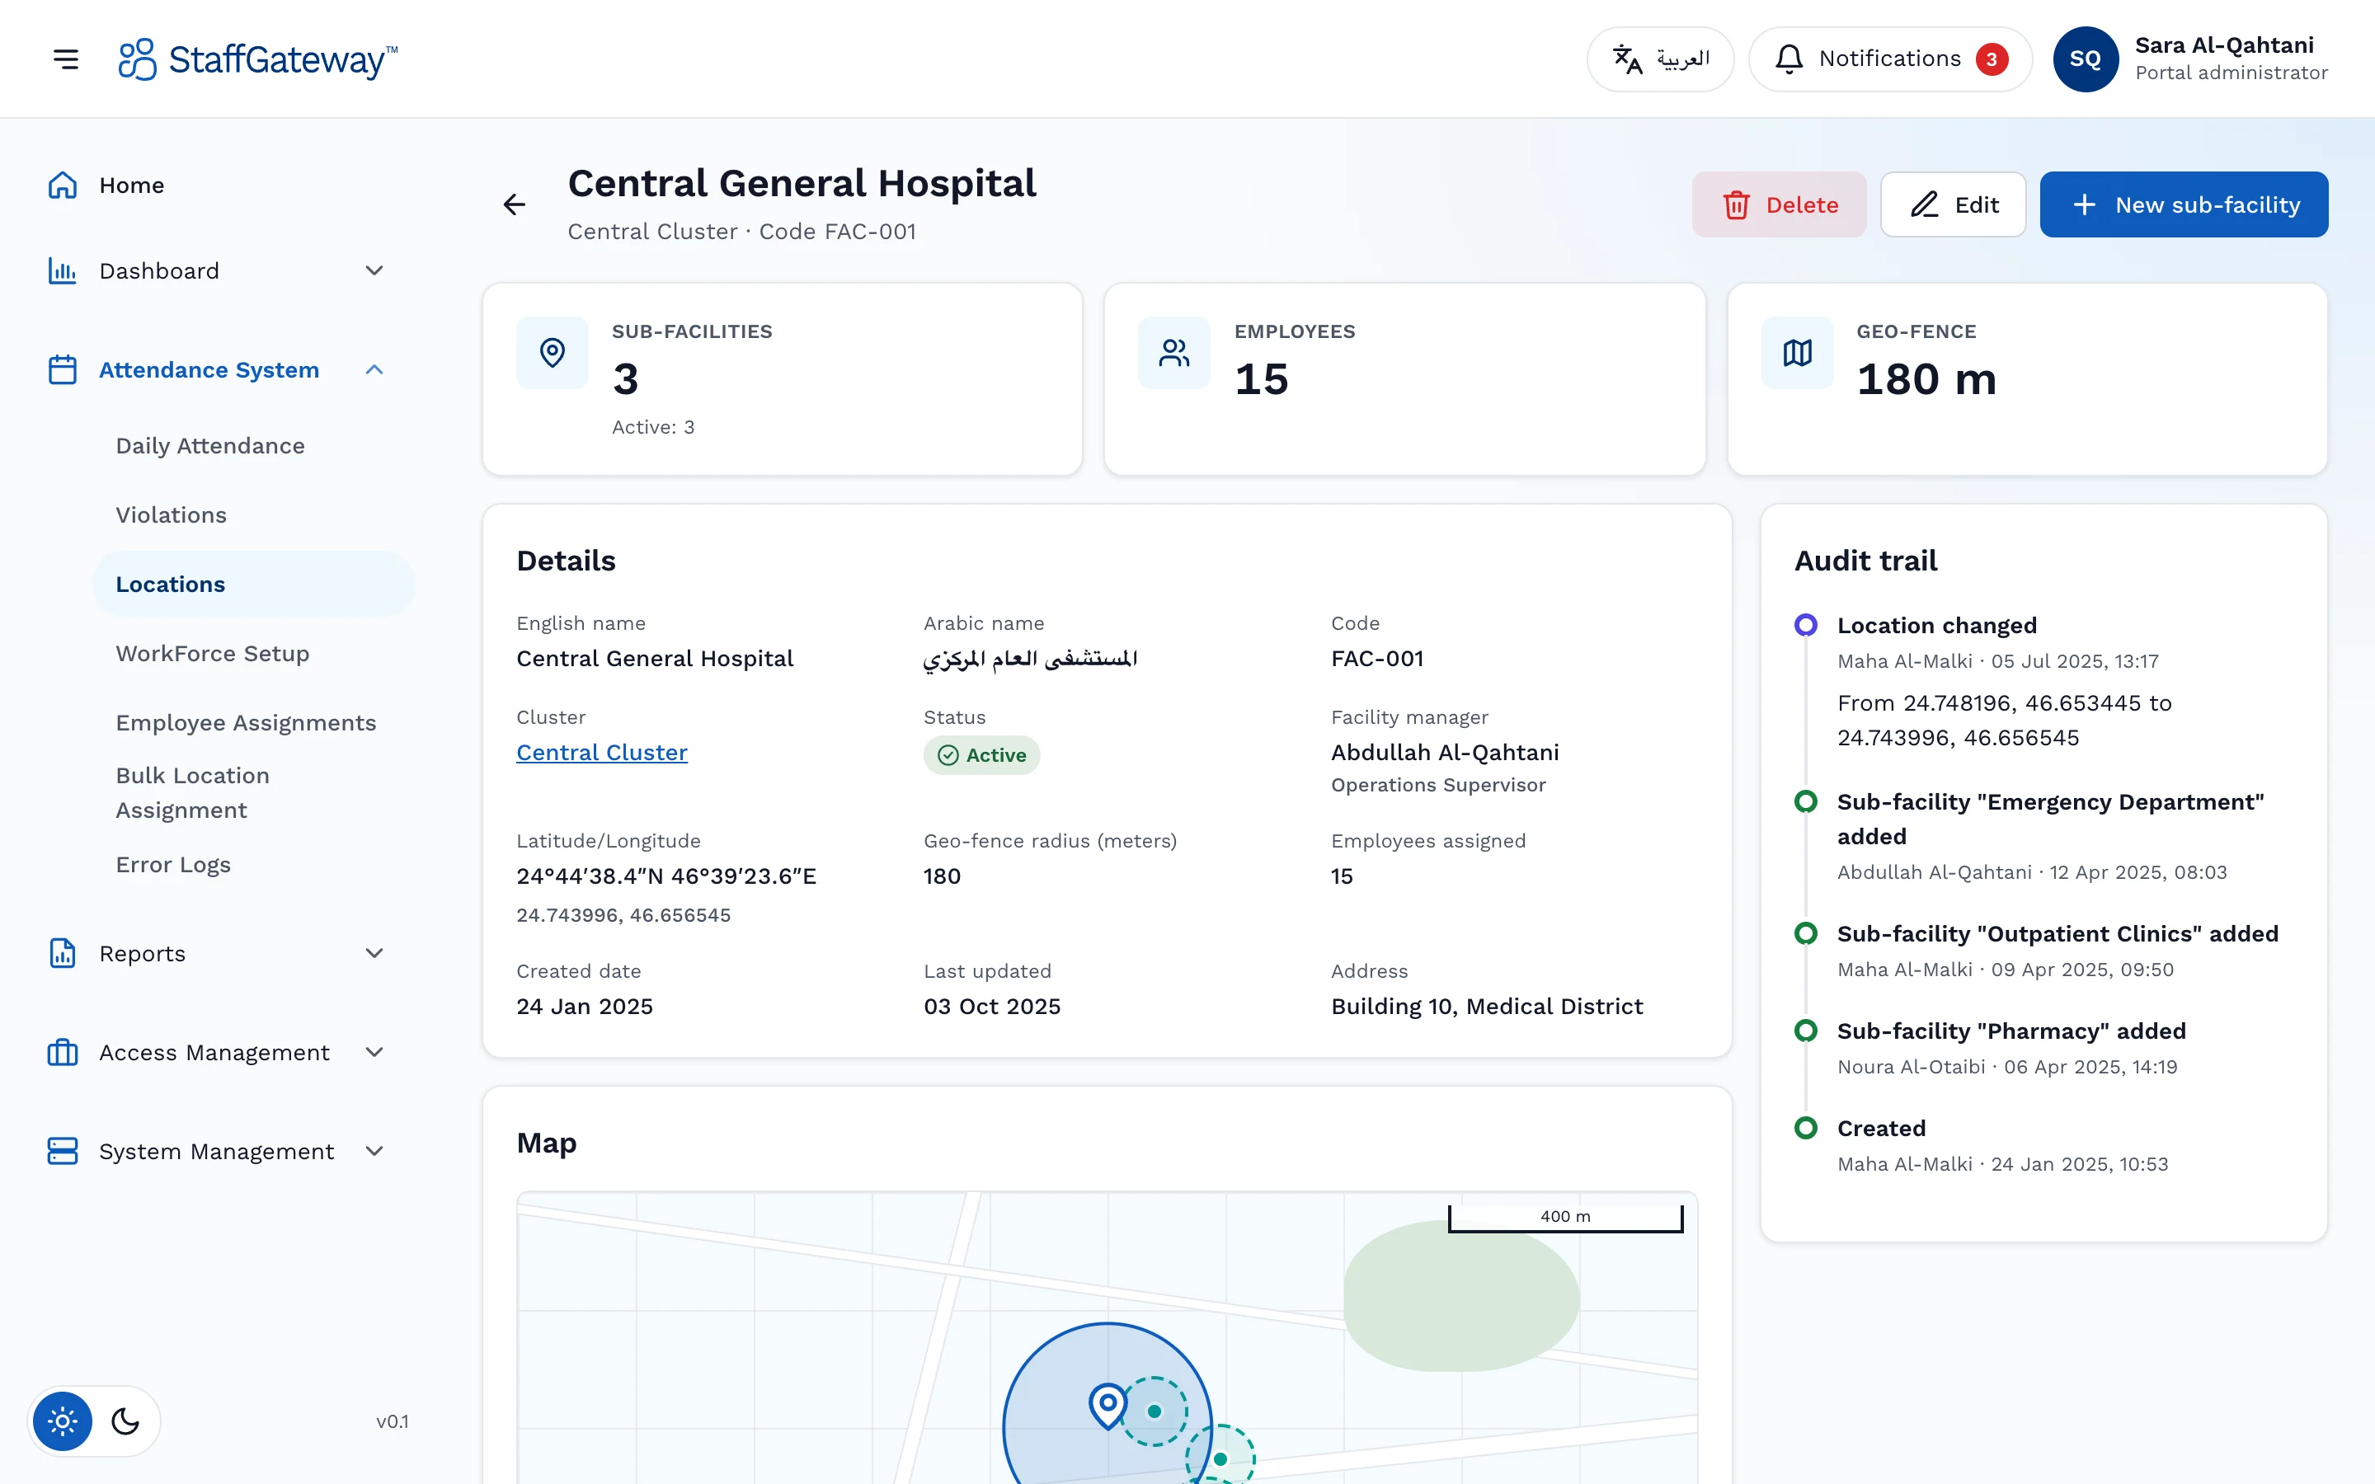Click the Dashboard chart icon

[63, 271]
